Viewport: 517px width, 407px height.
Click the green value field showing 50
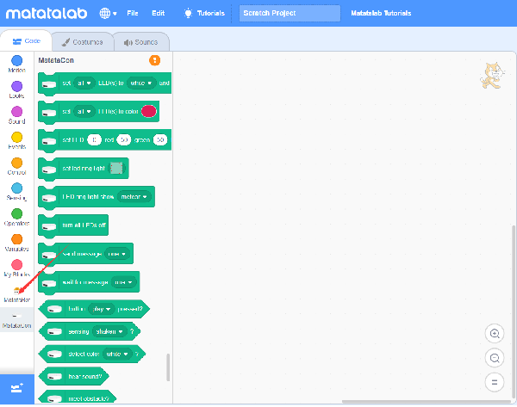(x=160, y=140)
